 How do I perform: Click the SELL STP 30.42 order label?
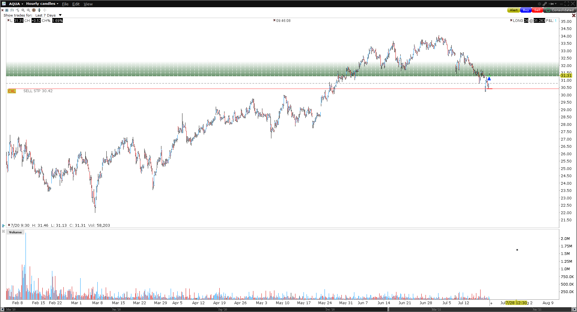(x=38, y=91)
